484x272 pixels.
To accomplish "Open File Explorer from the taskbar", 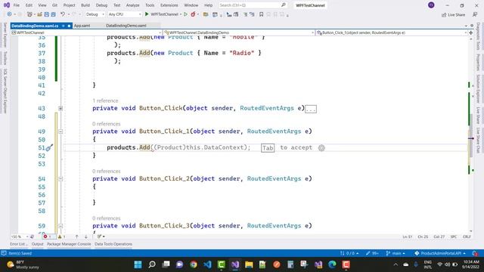I will click(249, 264).
